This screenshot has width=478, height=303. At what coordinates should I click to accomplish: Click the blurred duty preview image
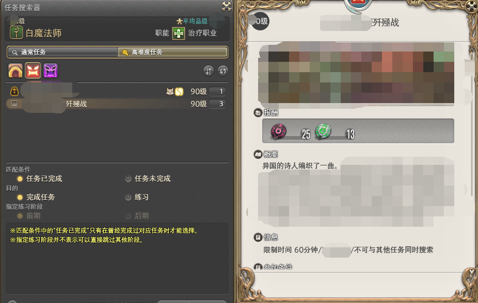point(356,73)
